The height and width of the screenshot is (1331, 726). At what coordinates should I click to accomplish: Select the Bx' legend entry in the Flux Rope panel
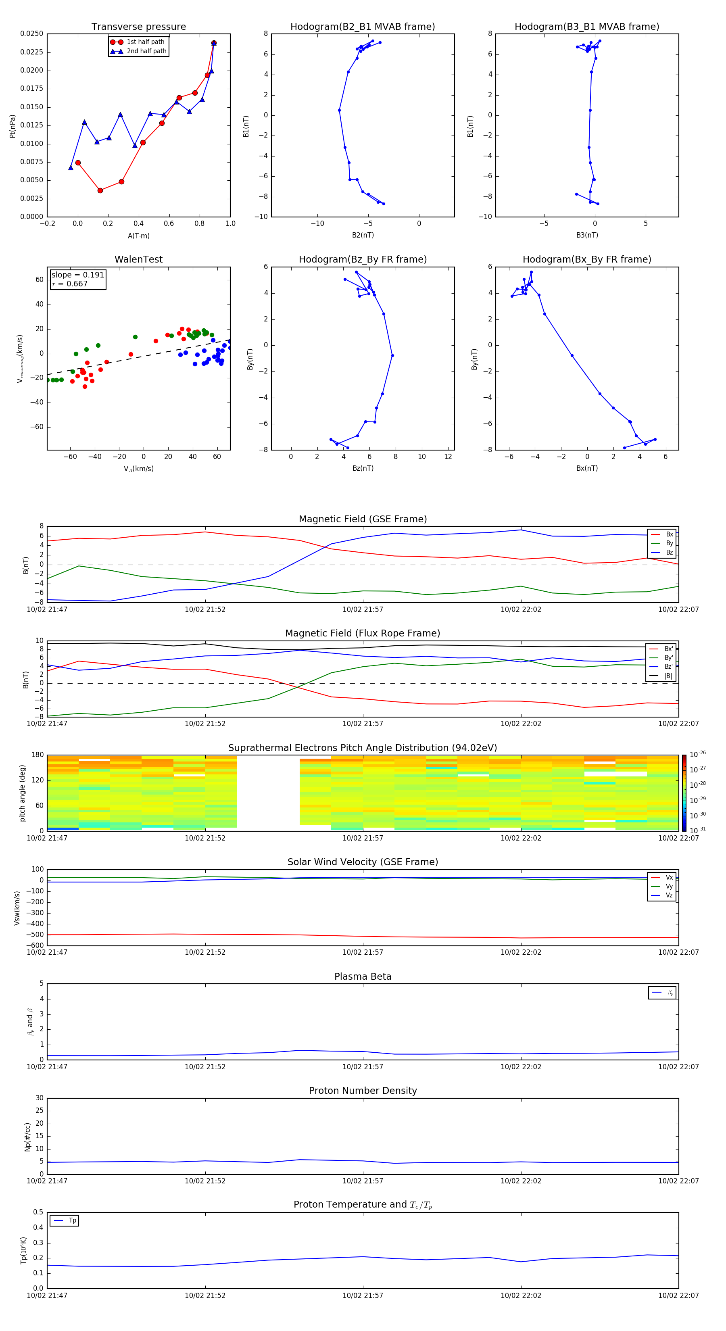pyautogui.click(x=661, y=649)
